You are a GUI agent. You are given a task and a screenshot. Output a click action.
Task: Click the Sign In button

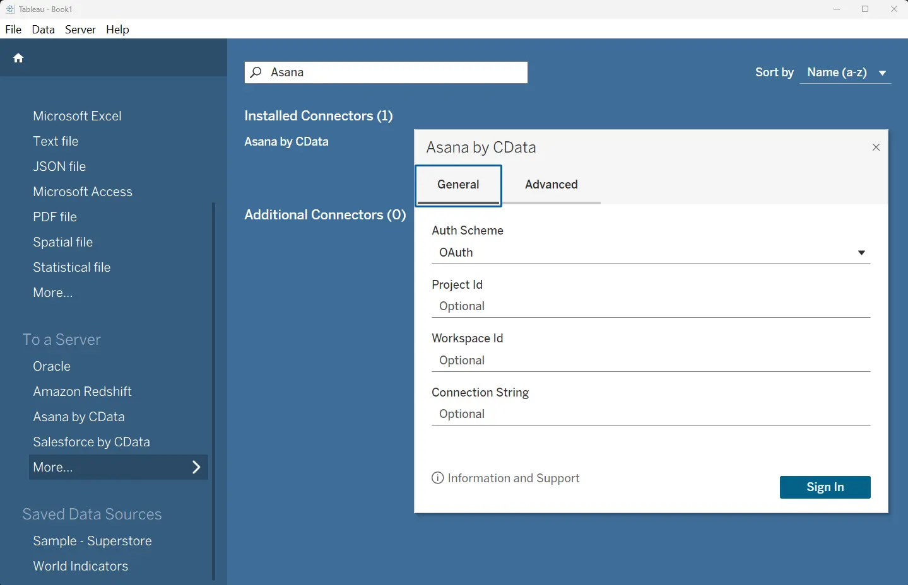[x=825, y=487]
